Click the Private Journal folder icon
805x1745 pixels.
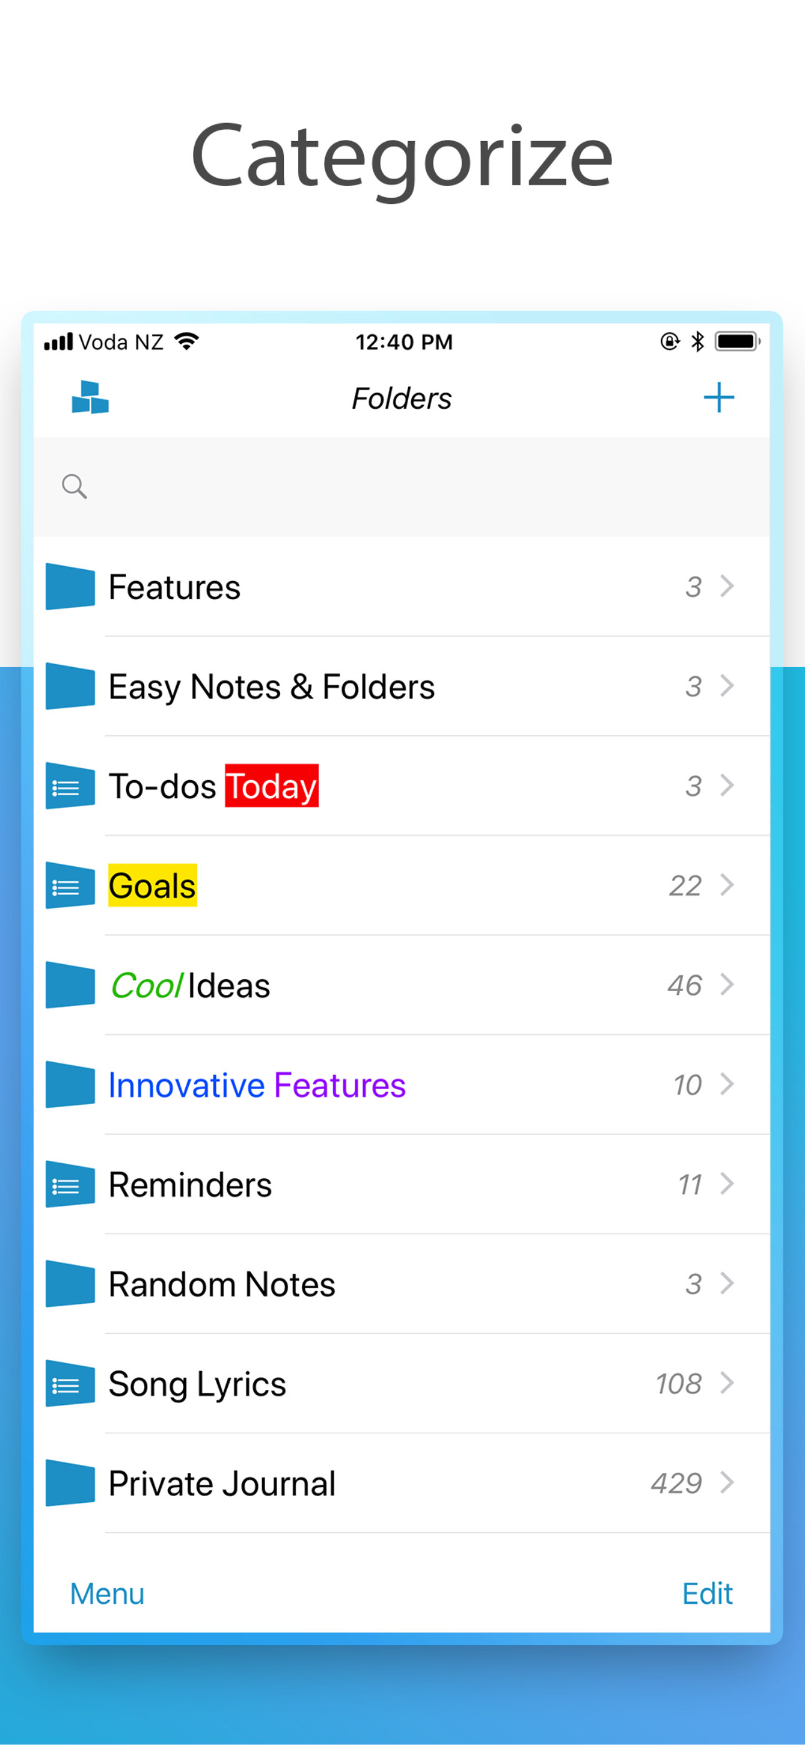[70, 1483]
